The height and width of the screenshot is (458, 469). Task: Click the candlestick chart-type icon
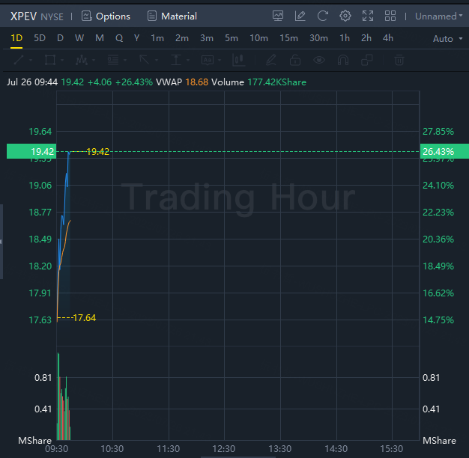(x=239, y=60)
